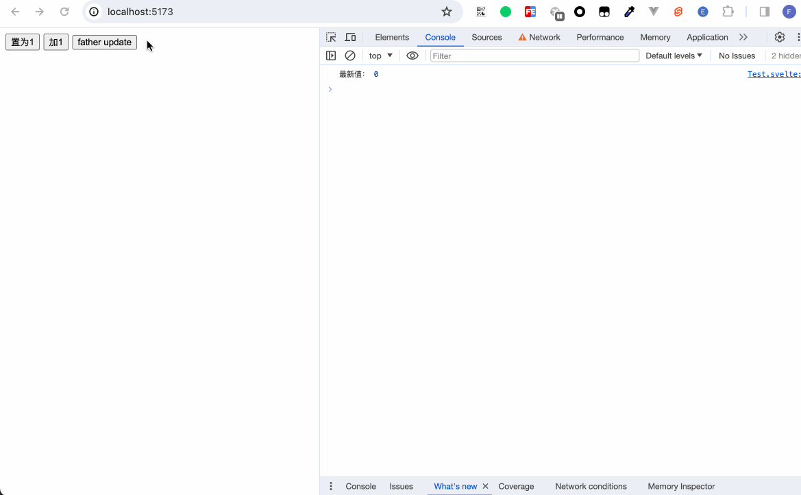
Task: Open the QR code extension icon
Action: click(481, 12)
